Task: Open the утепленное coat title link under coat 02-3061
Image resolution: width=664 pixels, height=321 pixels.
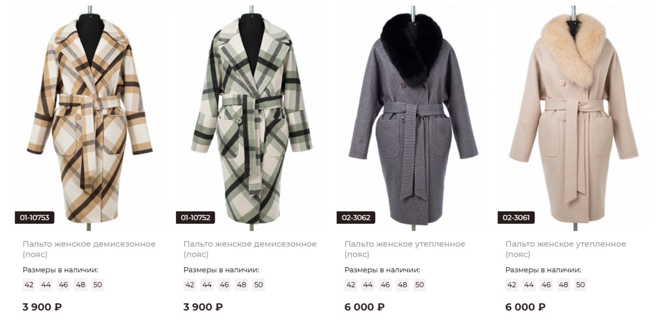Action: pos(566,249)
